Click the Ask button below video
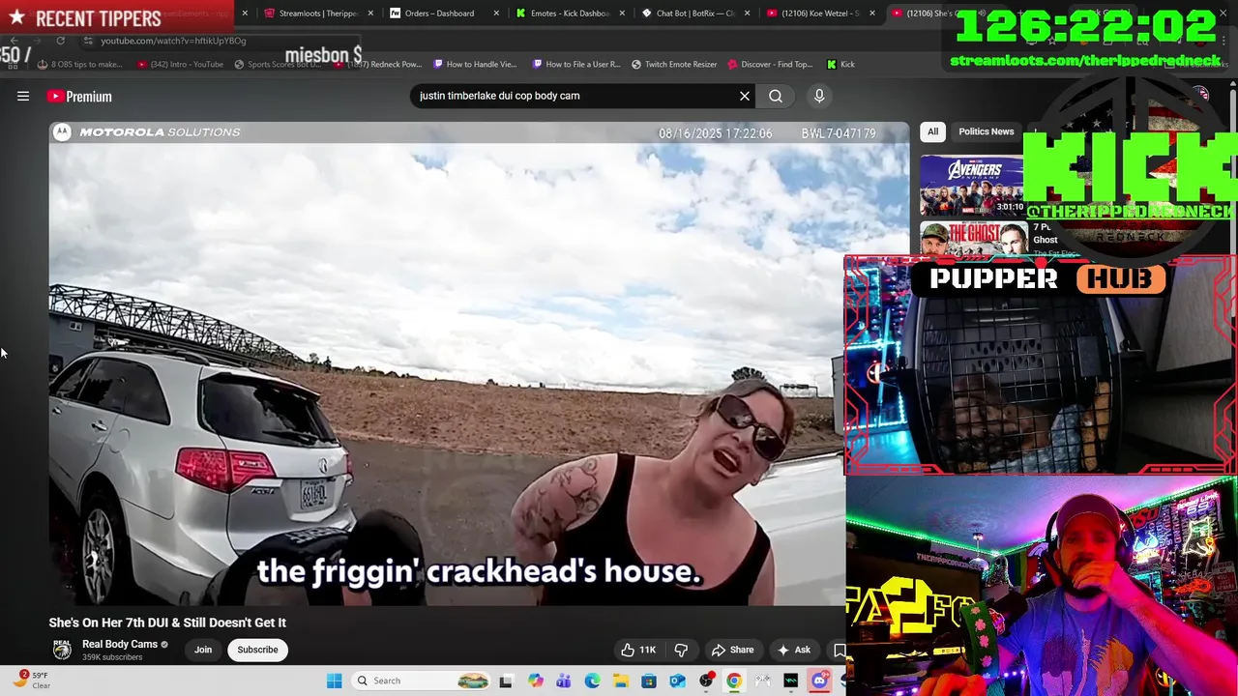This screenshot has width=1238, height=696. tap(794, 650)
